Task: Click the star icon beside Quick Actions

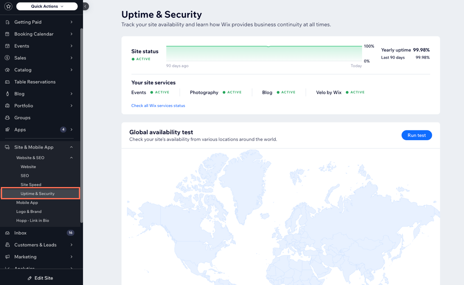Action: [8, 6]
